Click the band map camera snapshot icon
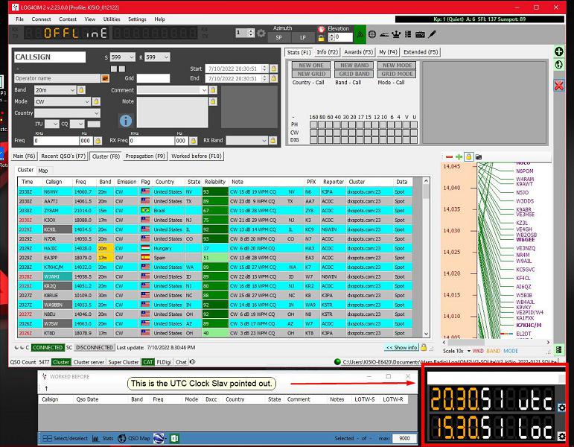Image resolution: width=574 pixels, height=447 pixels. tap(479, 157)
